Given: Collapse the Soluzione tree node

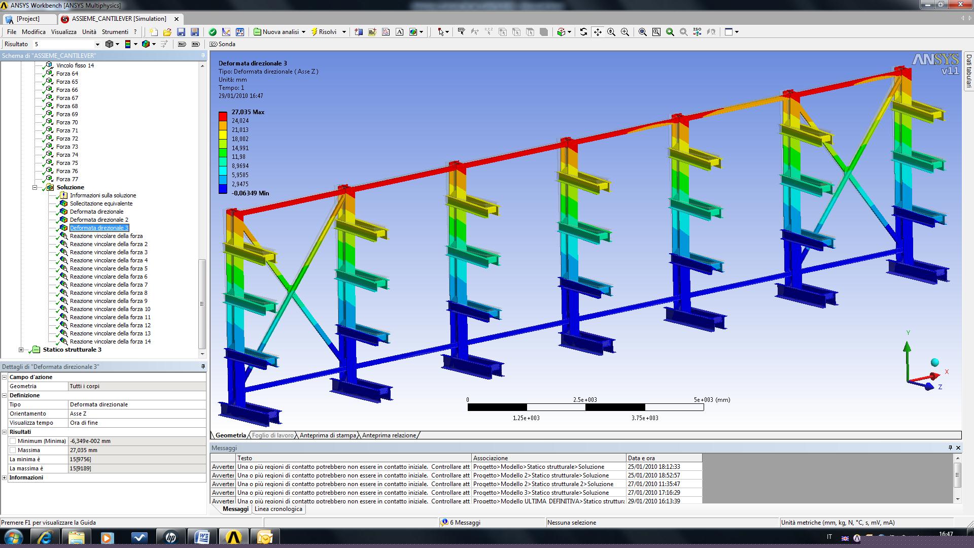Looking at the screenshot, I should (35, 187).
